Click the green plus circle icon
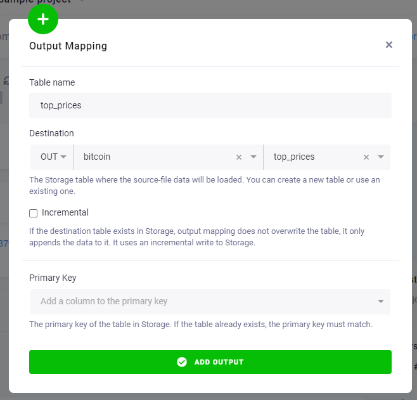This screenshot has width=417, height=400. tap(43, 19)
